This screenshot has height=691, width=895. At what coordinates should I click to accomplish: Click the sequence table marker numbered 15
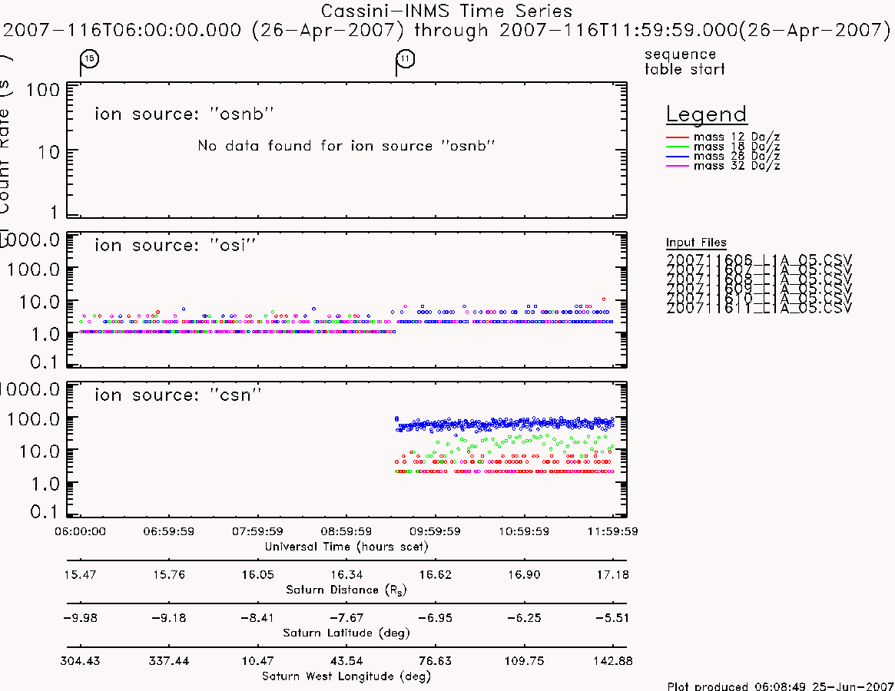(90, 58)
